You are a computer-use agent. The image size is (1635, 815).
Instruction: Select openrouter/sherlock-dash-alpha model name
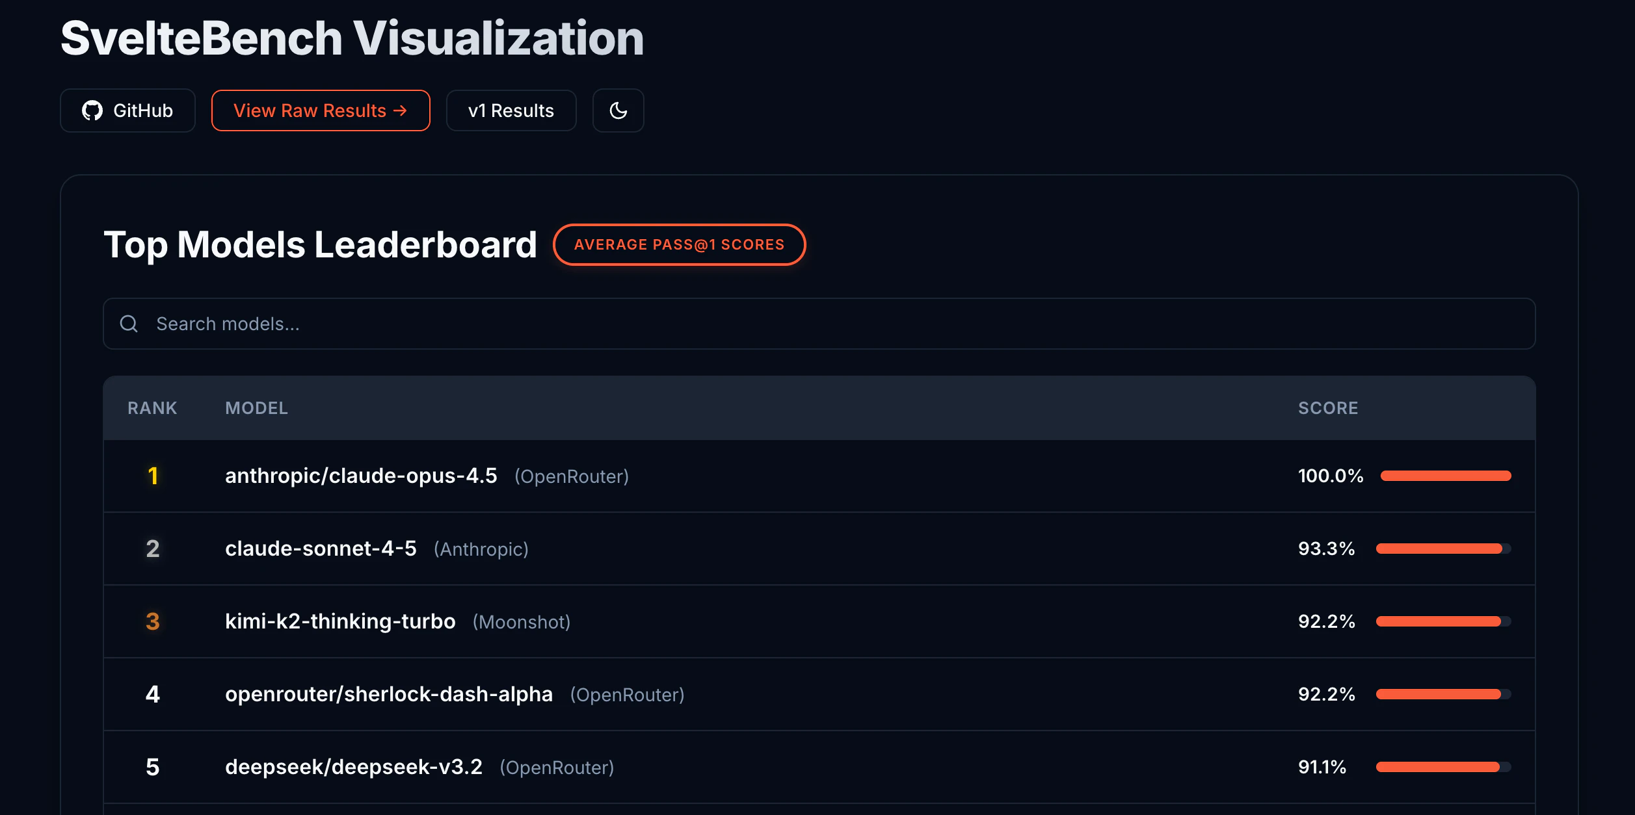tap(389, 694)
